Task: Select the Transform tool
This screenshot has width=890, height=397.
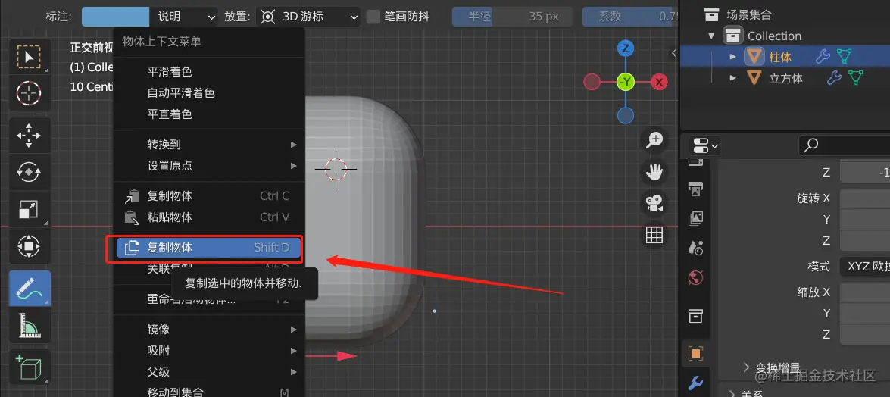Action: [29, 246]
